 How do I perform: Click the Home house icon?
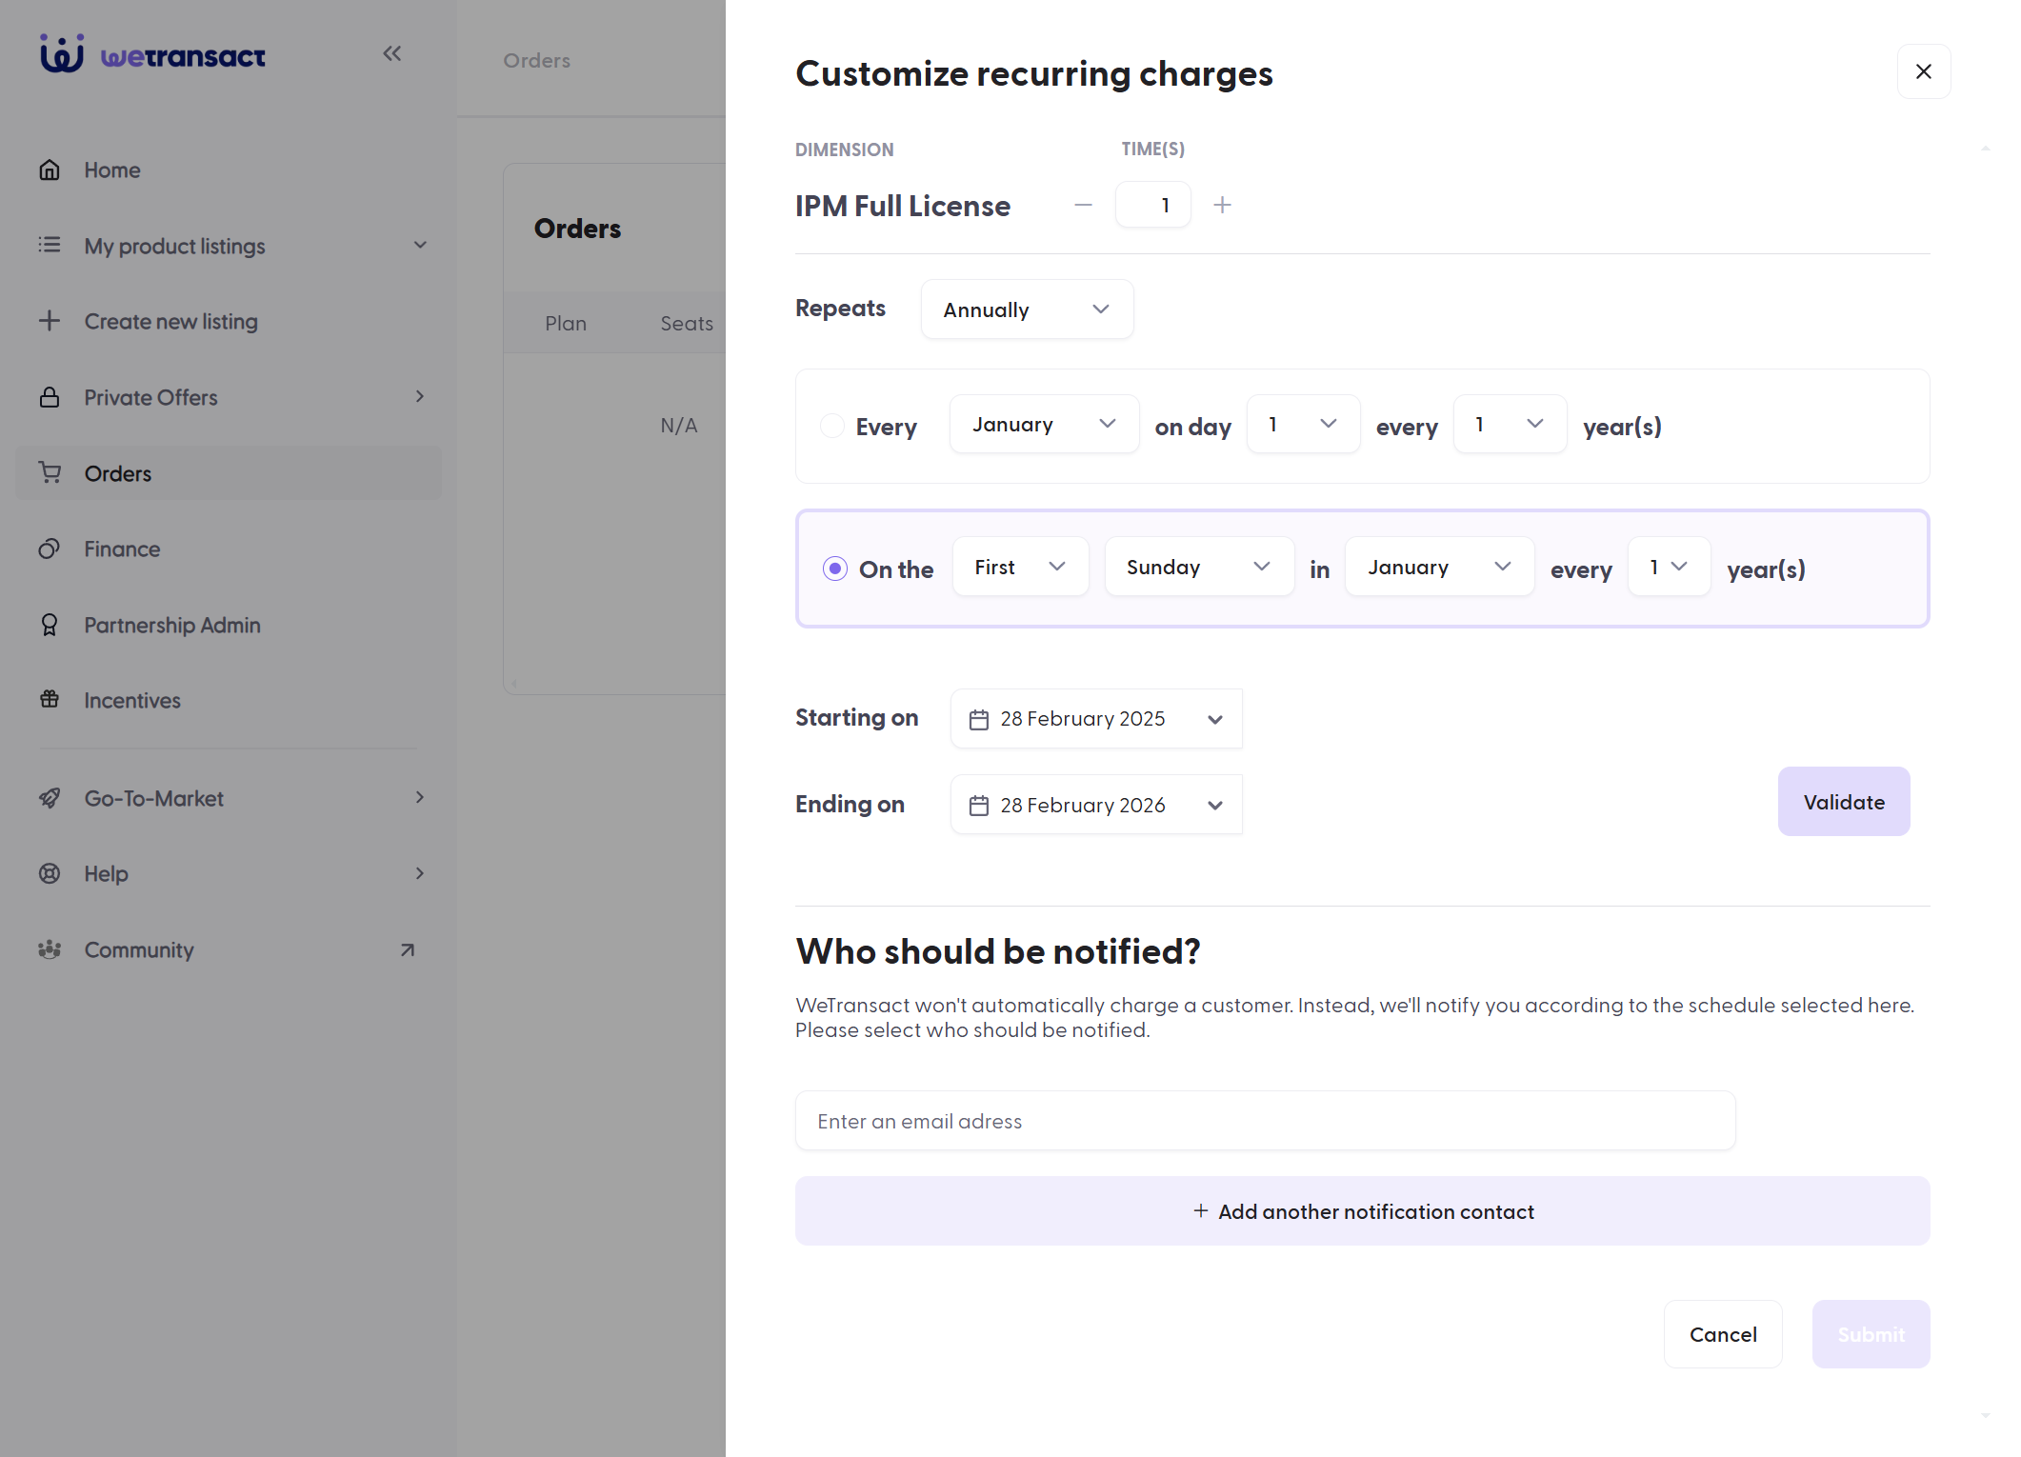pos(50,170)
